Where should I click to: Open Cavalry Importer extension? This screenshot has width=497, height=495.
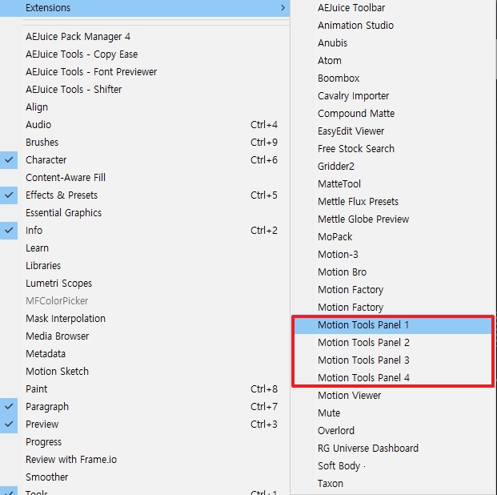click(354, 96)
